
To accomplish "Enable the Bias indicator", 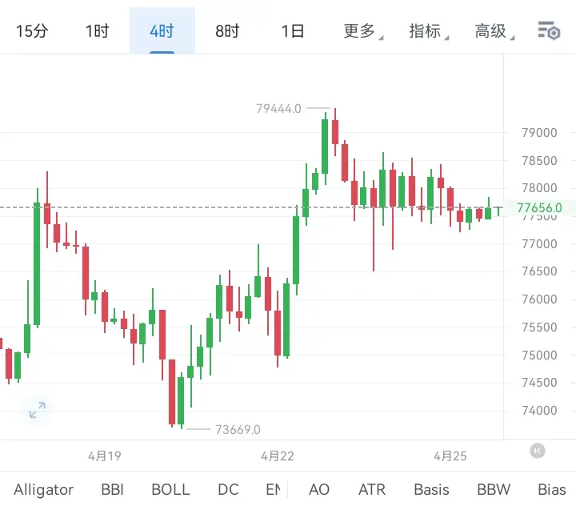I will coord(551,490).
